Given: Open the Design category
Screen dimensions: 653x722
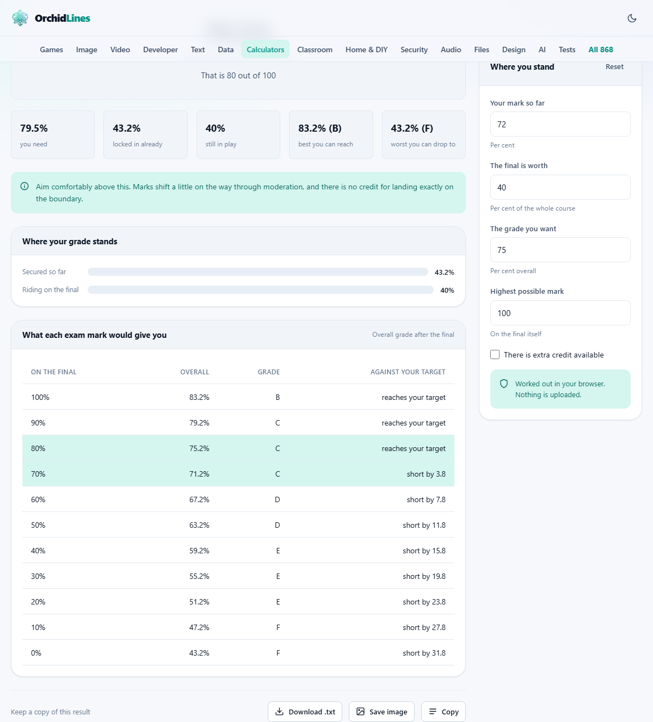Looking at the screenshot, I should (x=514, y=50).
